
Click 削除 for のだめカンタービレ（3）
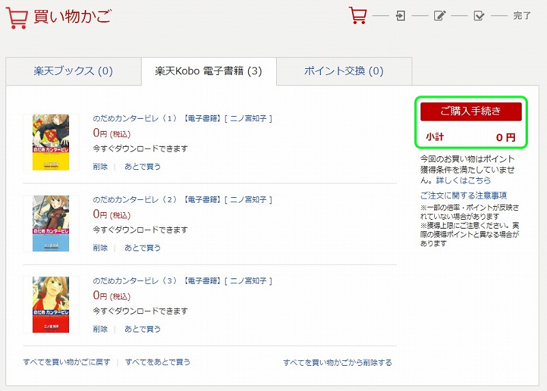(x=100, y=329)
